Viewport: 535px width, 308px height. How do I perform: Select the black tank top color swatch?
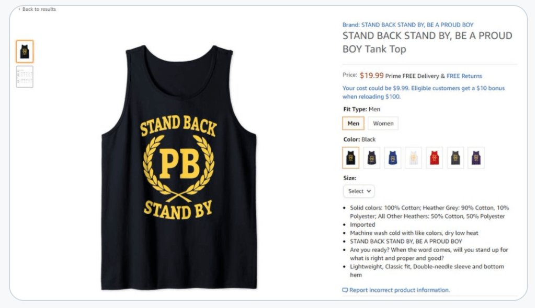pos(350,158)
